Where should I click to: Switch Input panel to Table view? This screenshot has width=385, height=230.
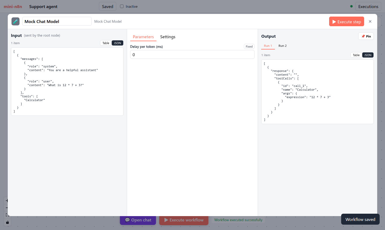[x=106, y=43]
